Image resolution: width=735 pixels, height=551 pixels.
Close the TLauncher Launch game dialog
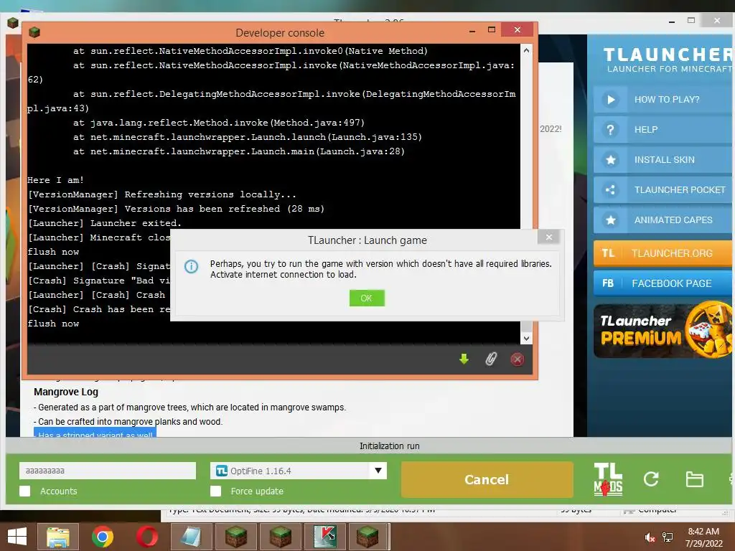549,237
